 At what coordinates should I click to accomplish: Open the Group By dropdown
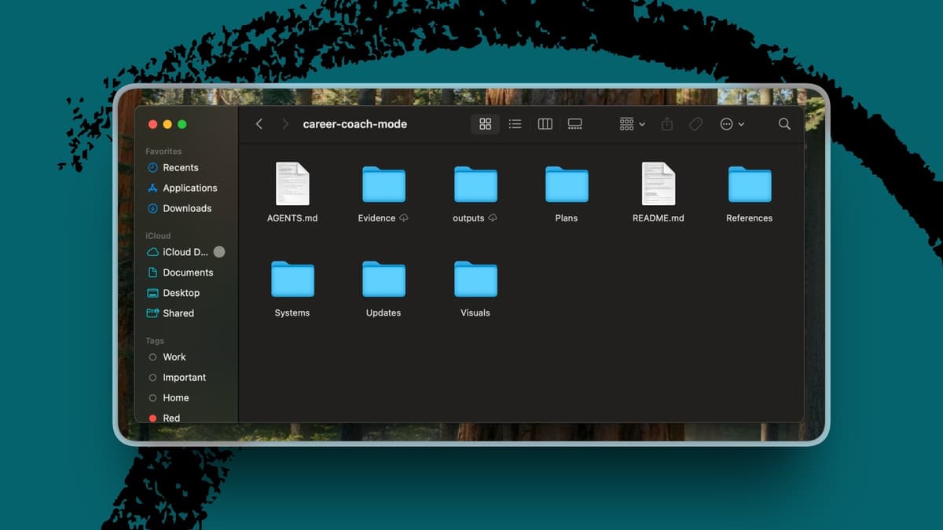pos(632,124)
